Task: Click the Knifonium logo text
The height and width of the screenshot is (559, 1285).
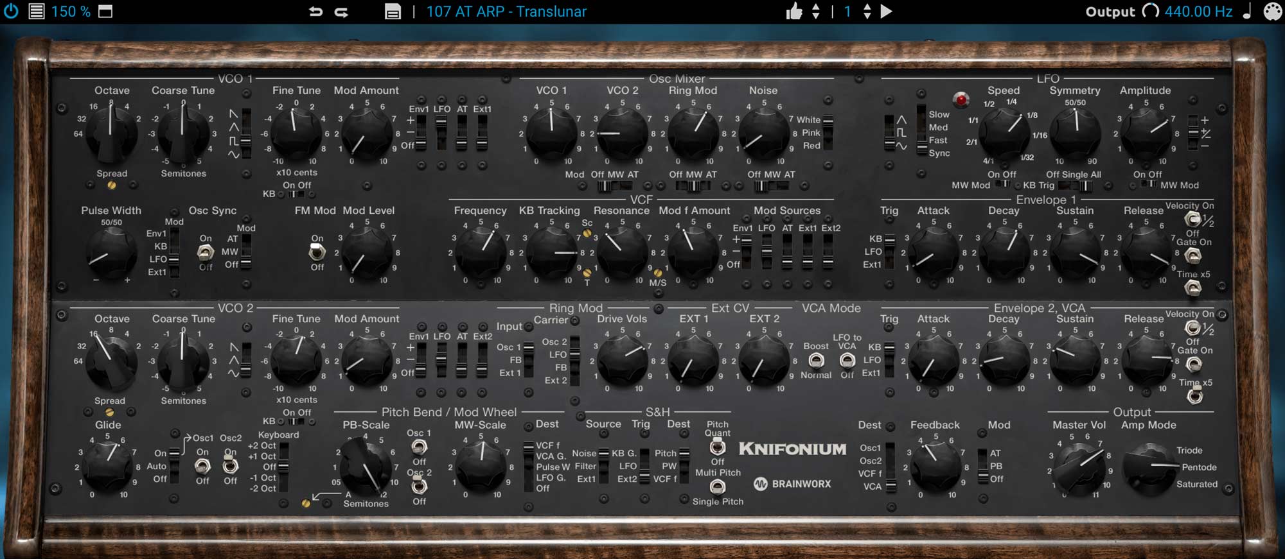Action: (x=792, y=449)
